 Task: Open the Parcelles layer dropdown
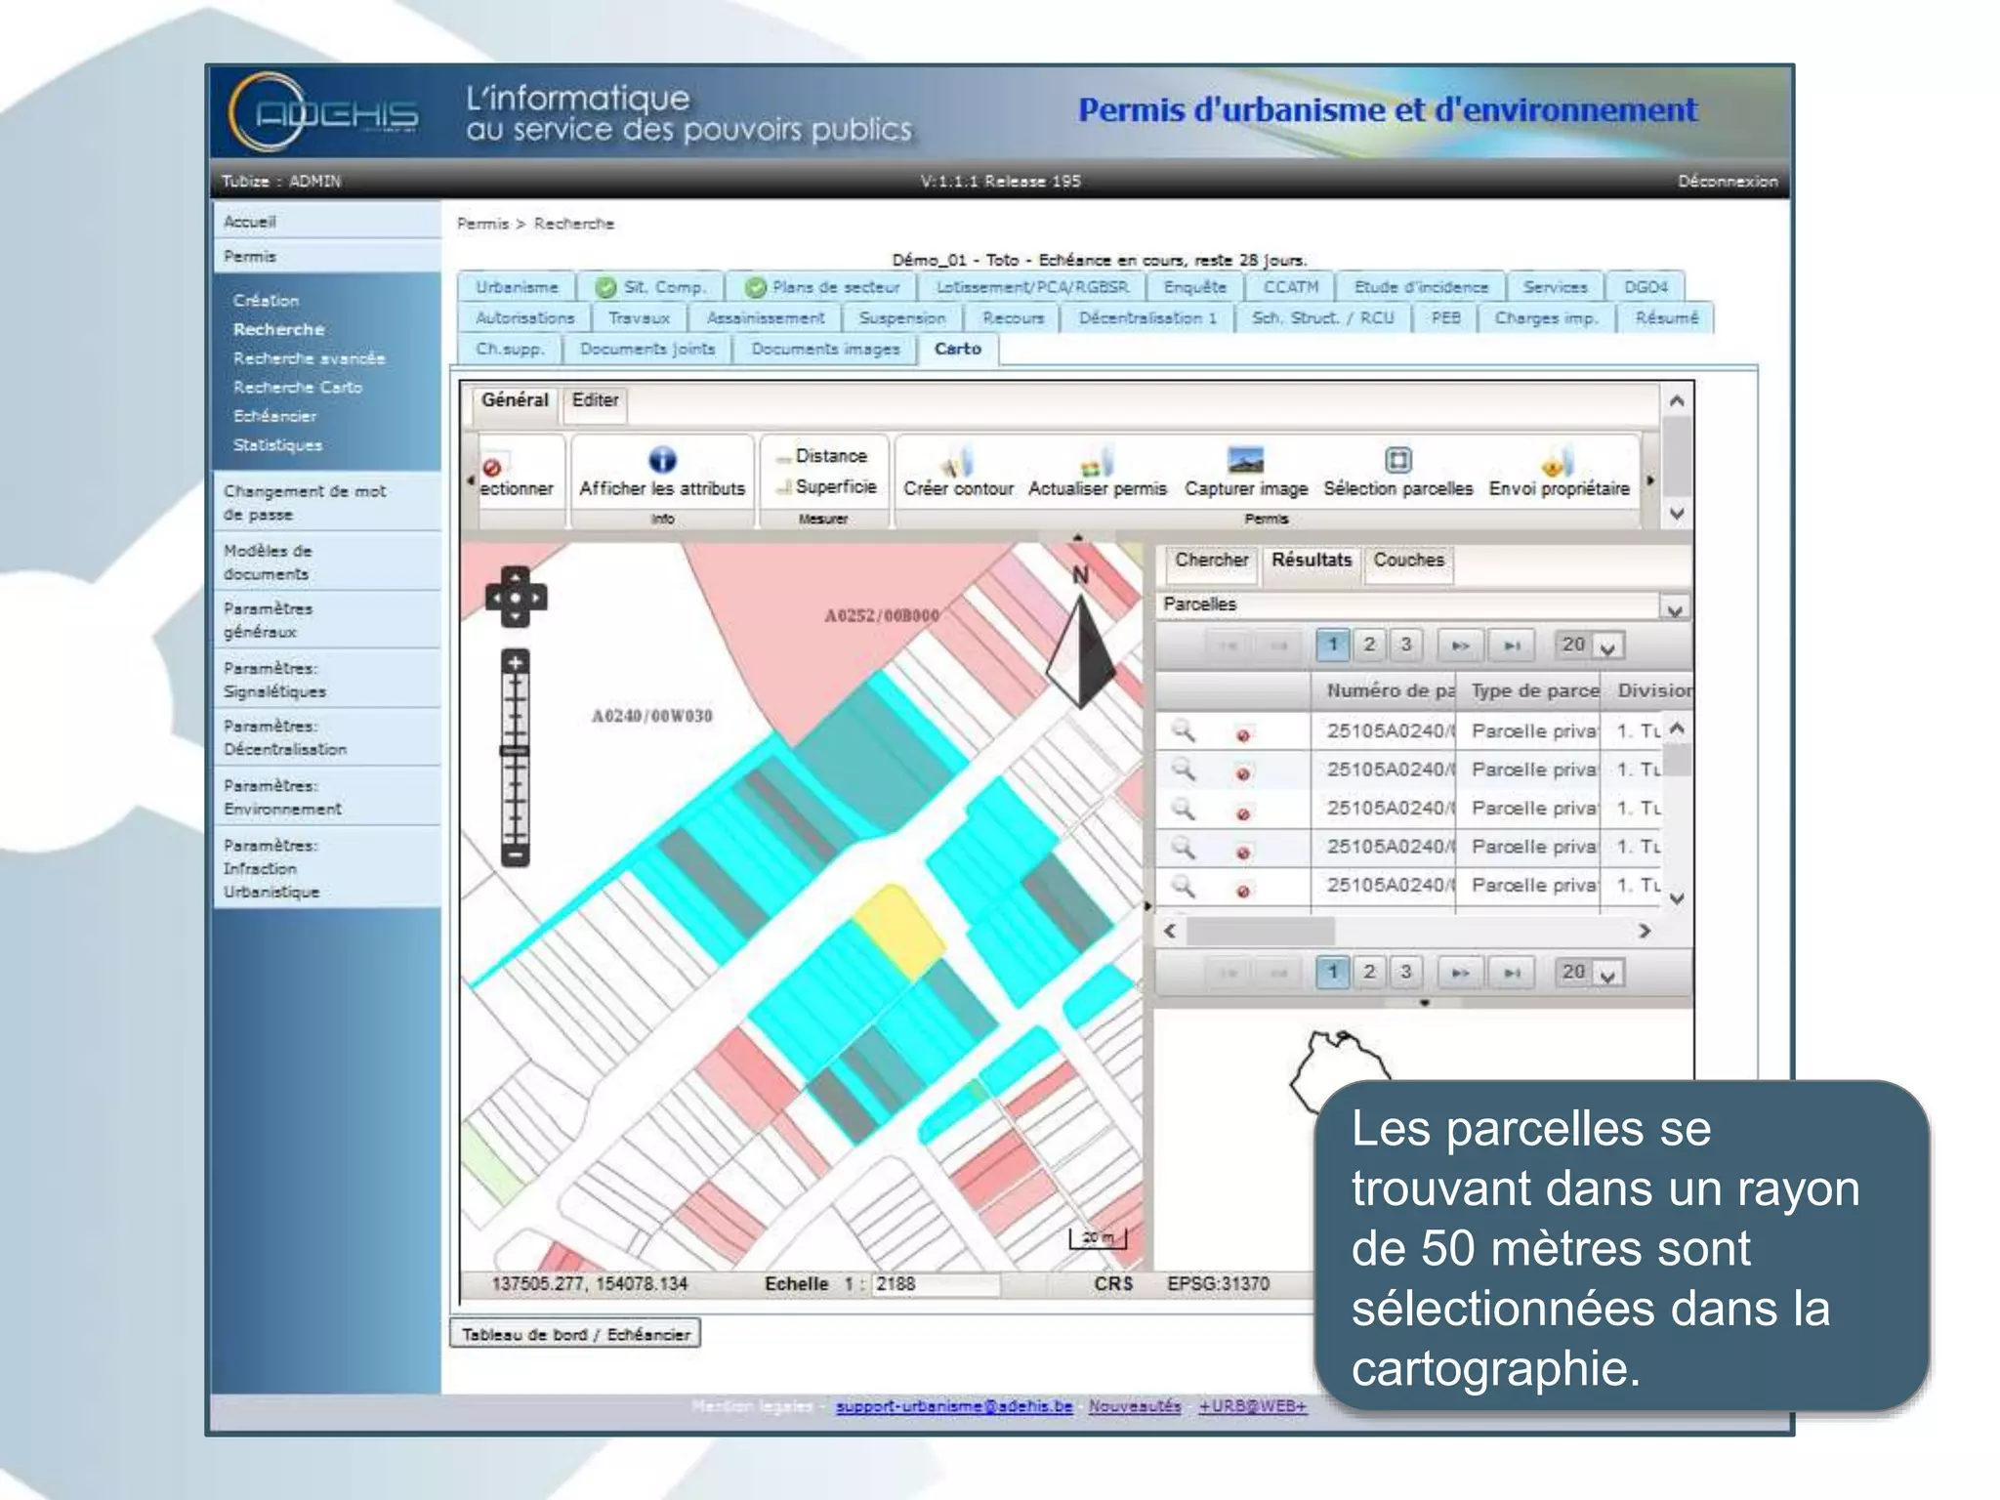[1674, 609]
